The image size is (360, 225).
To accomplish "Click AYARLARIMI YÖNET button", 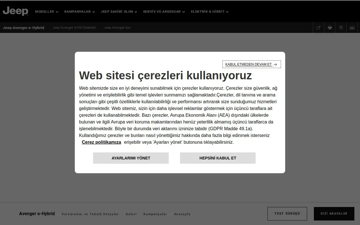I will [131, 158].
